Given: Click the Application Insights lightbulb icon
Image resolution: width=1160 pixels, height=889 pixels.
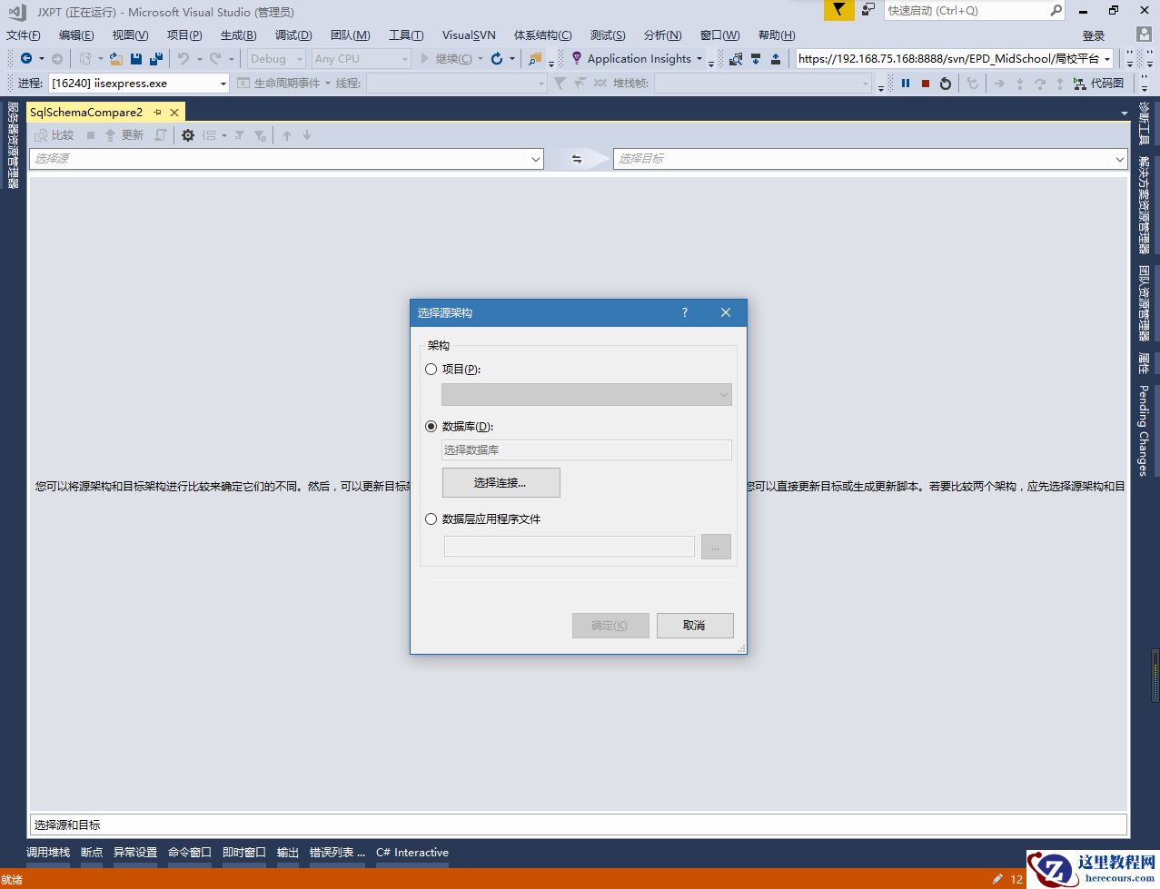Looking at the screenshot, I should tap(577, 58).
